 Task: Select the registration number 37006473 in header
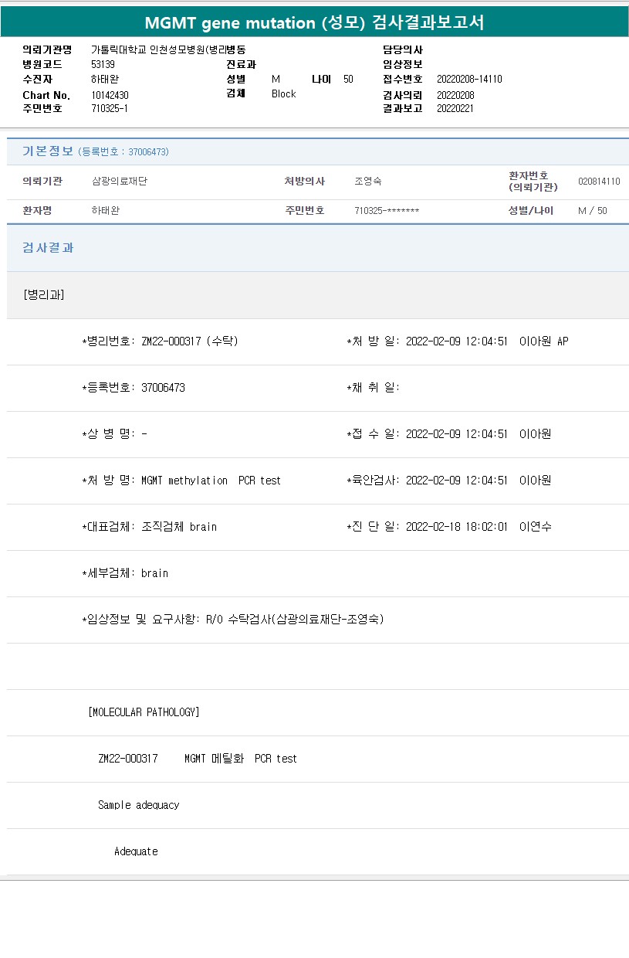[148, 152]
